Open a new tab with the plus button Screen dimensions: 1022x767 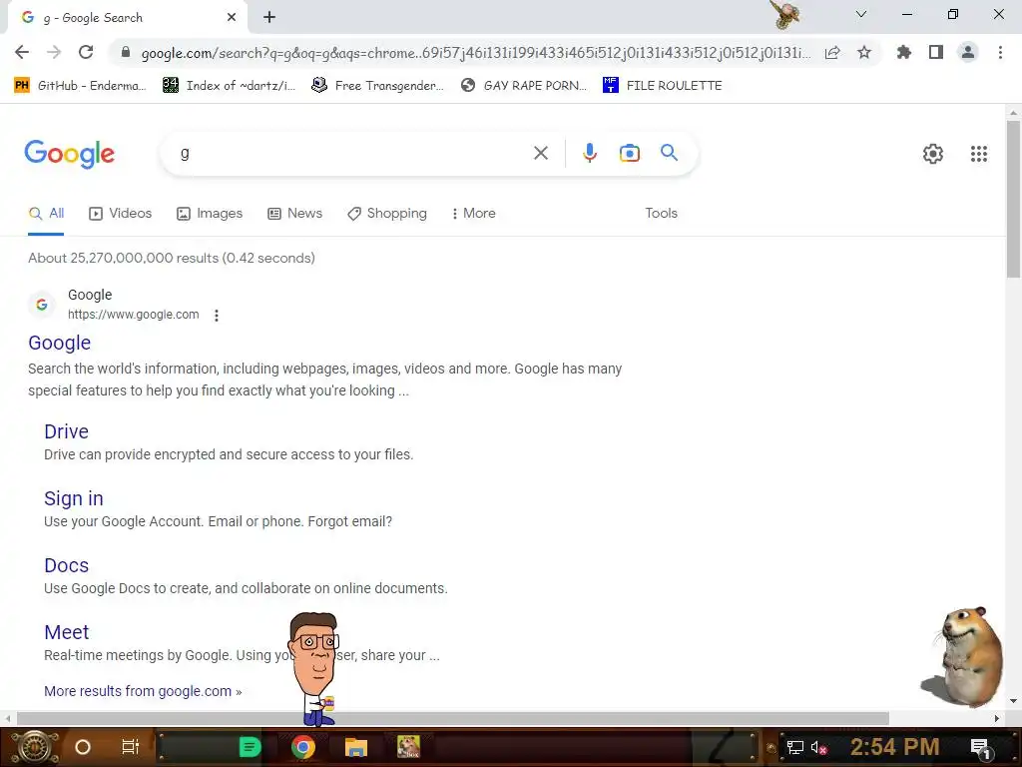point(269,18)
